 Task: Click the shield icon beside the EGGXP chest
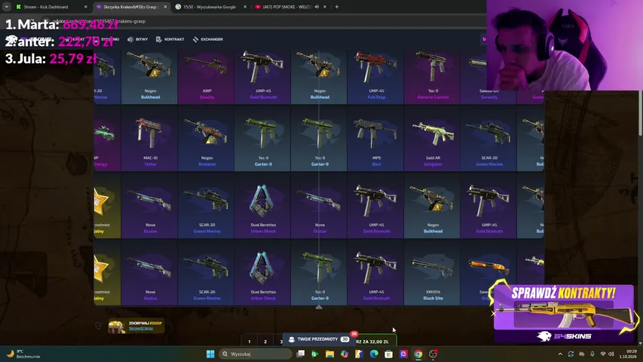click(98, 326)
